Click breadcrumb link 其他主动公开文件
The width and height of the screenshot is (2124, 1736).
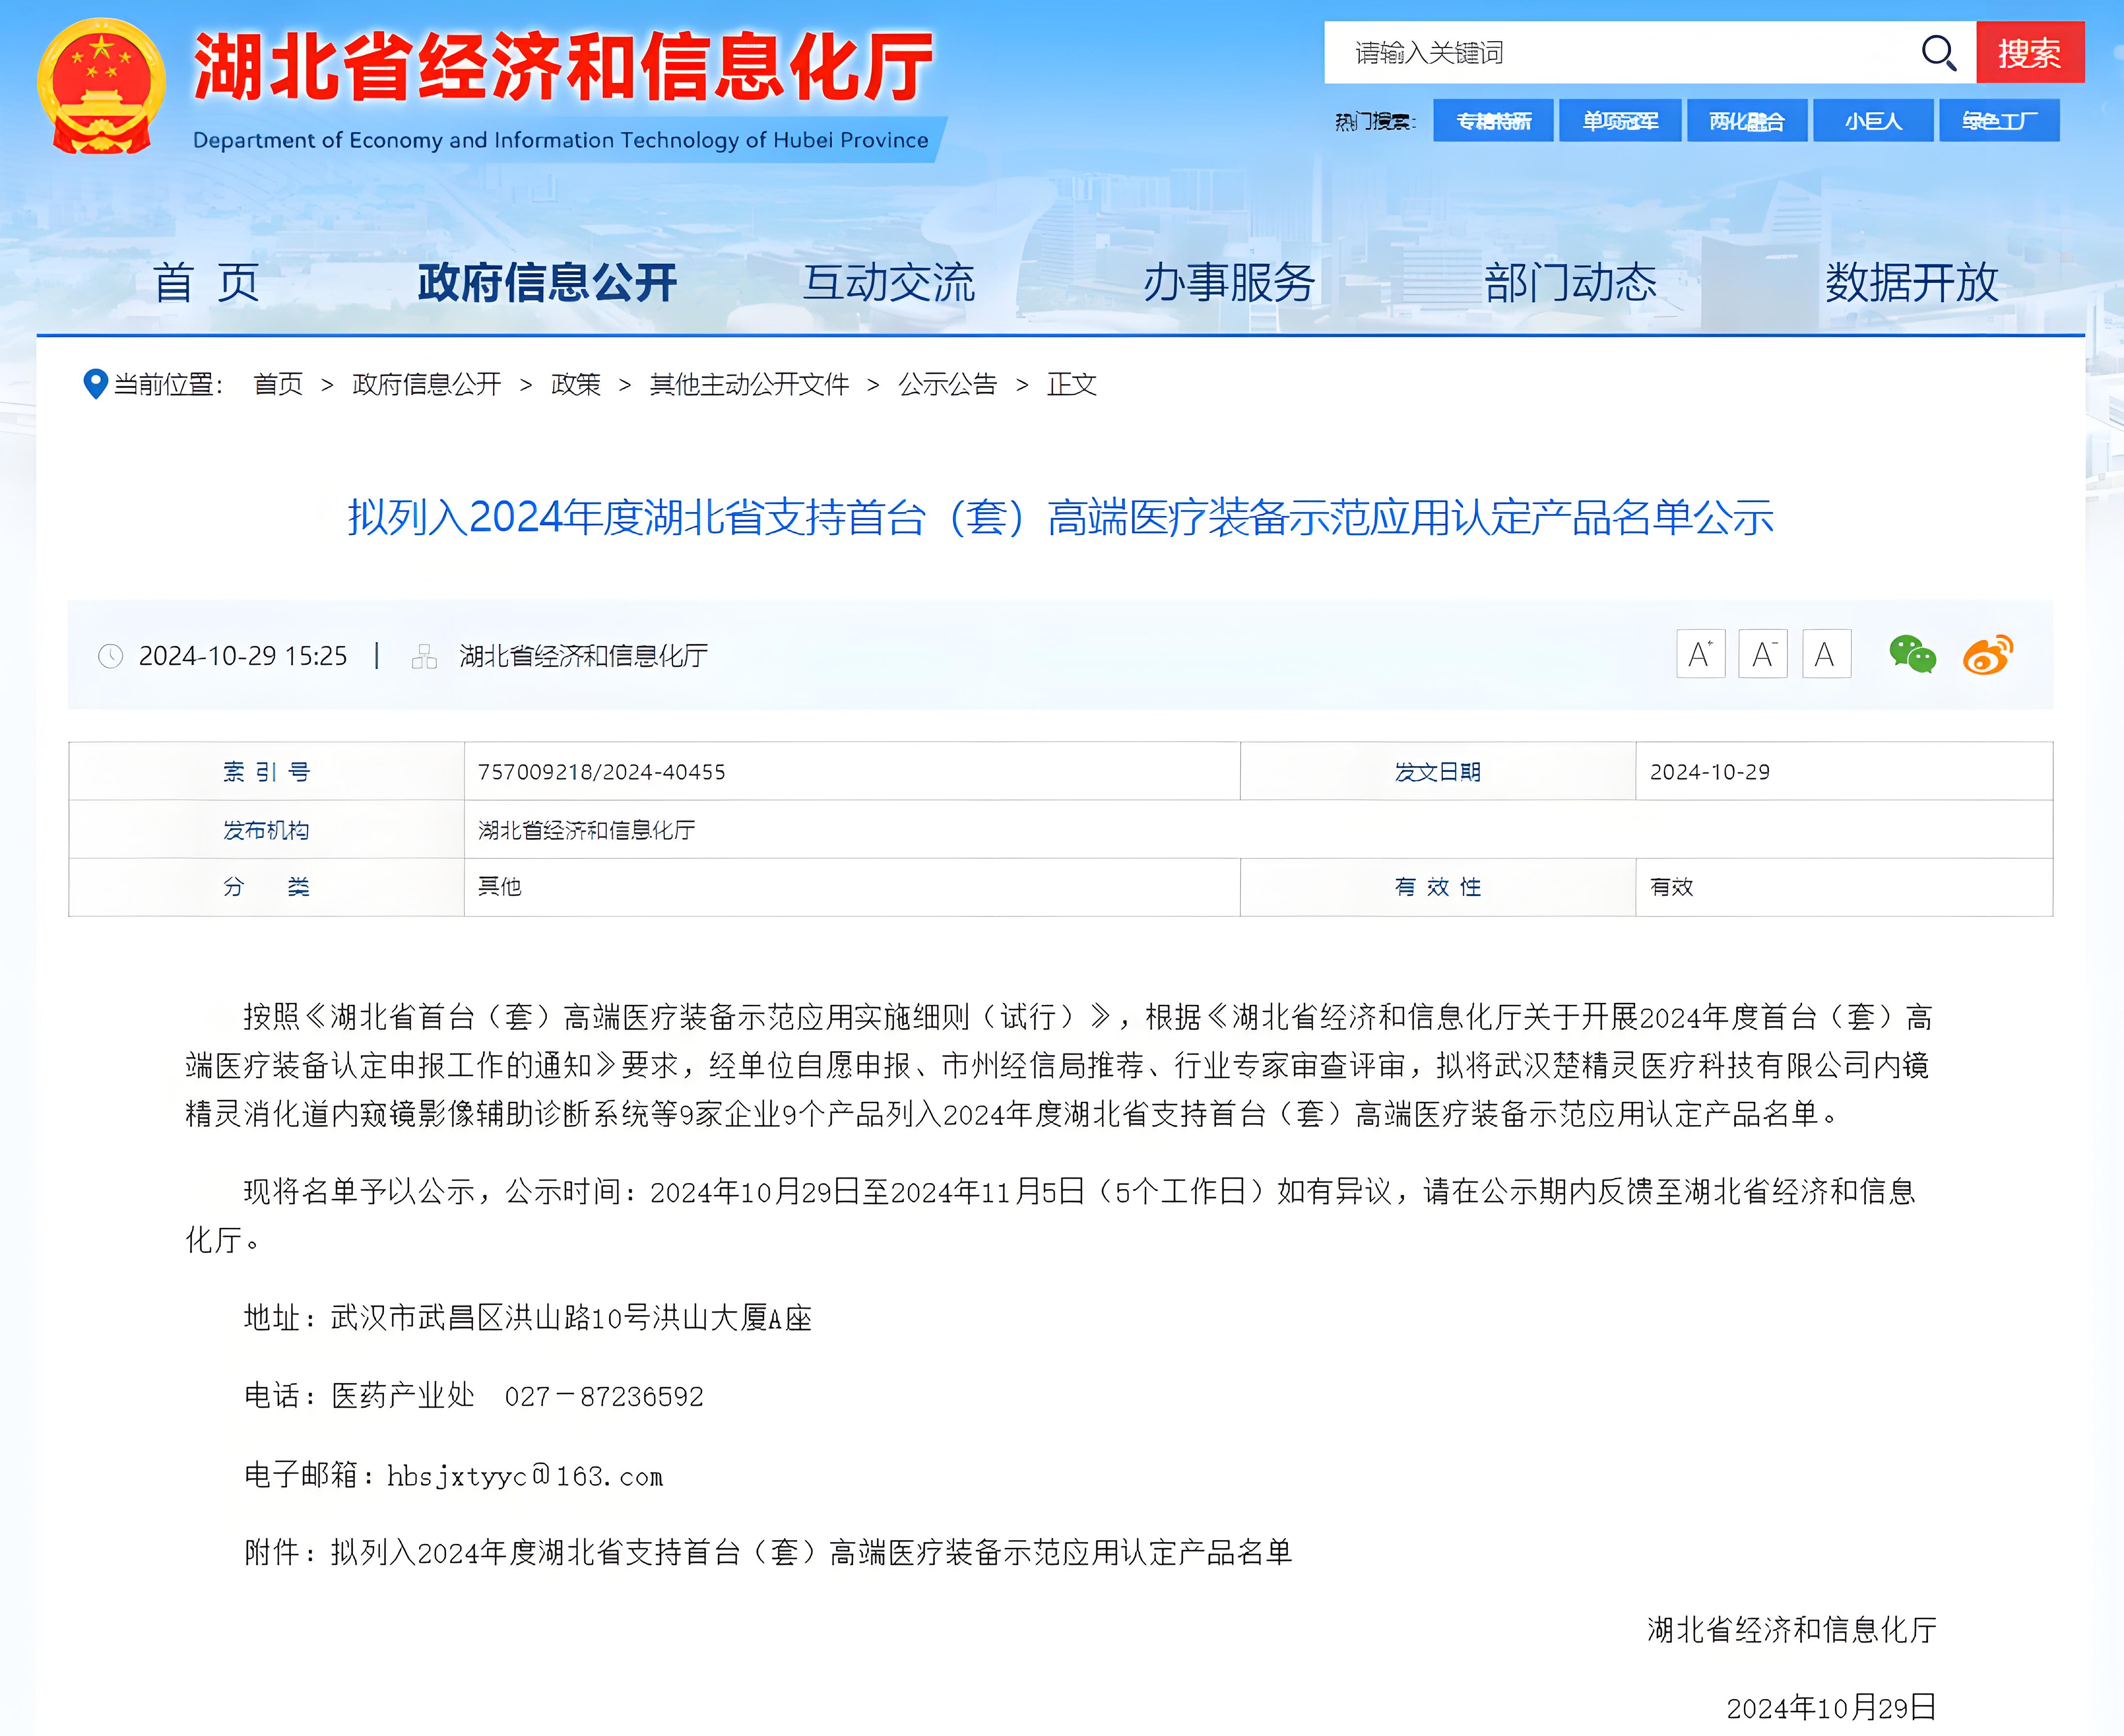[749, 384]
